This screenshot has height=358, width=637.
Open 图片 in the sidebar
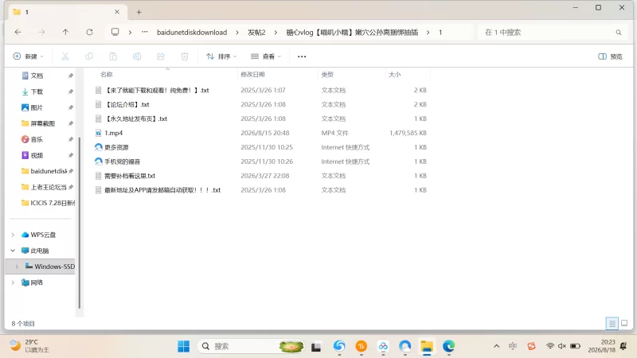37,107
